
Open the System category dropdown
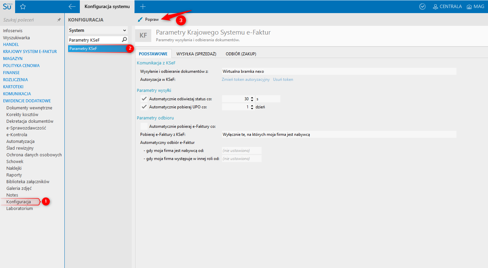(x=98, y=30)
